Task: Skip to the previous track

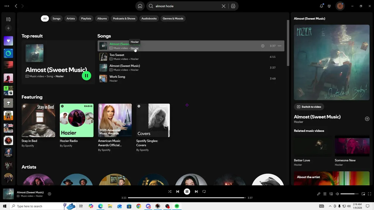Action: [x=178, y=192]
